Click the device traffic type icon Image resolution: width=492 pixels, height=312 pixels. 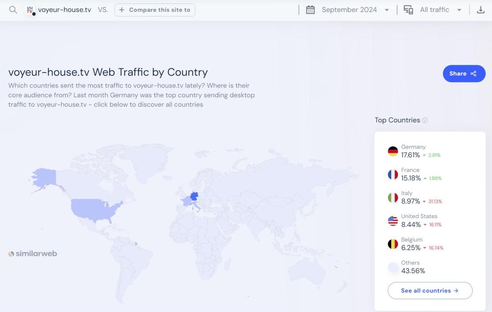(408, 10)
